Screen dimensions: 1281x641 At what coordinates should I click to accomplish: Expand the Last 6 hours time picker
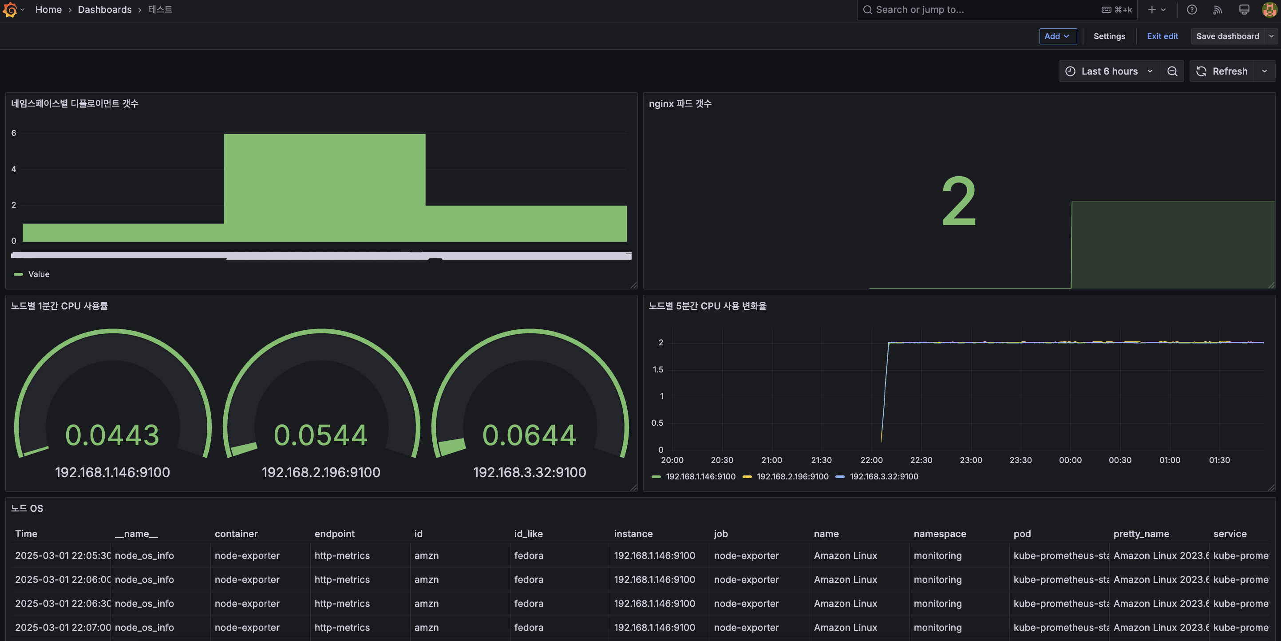pos(1109,71)
